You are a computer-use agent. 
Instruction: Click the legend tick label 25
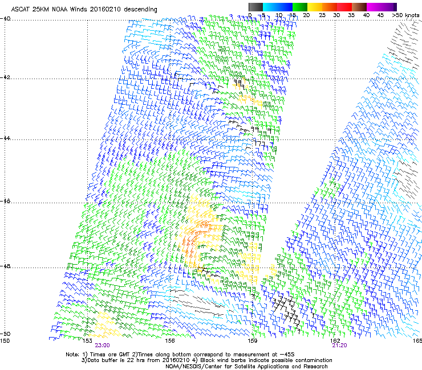(x=322, y=15)
